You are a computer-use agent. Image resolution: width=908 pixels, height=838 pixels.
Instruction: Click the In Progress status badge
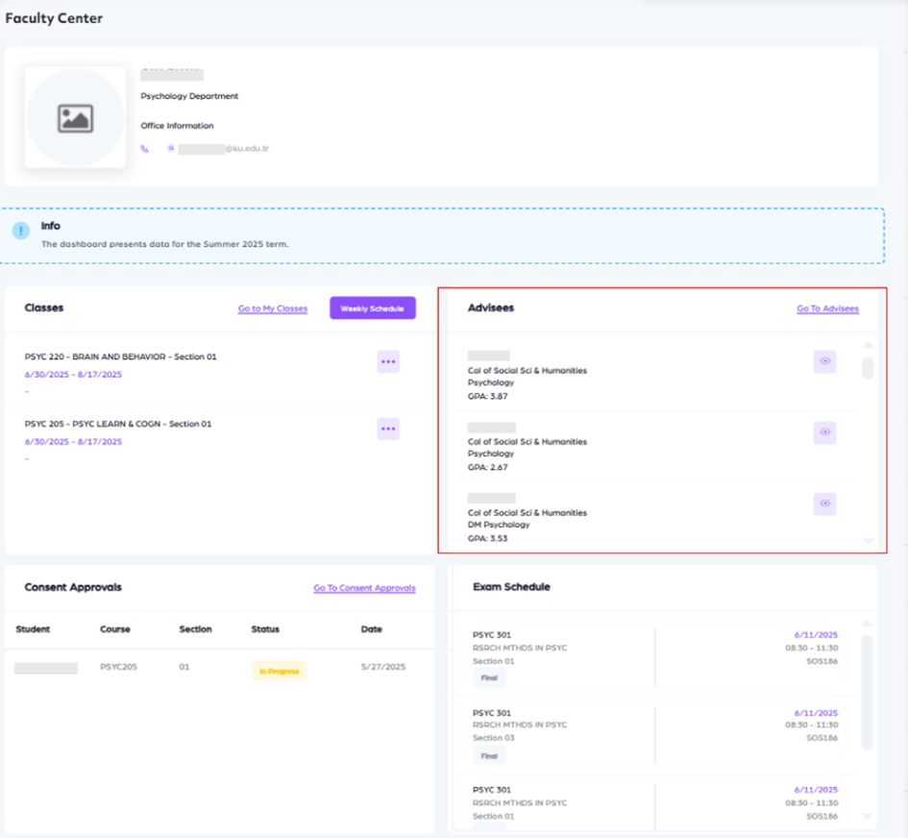(279, 671)
